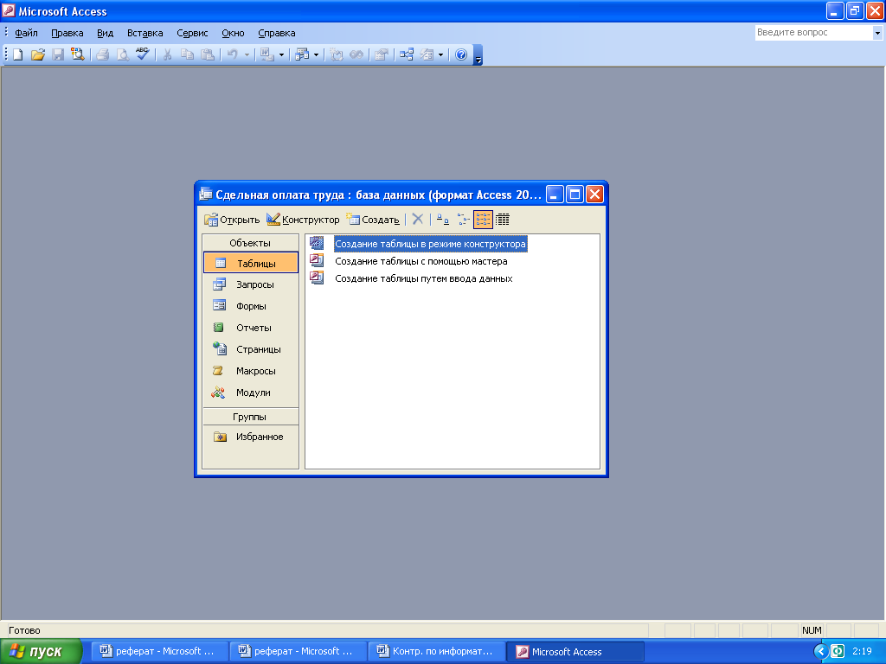The image size is (886, 664).
Task: Run the ABC spelling check
Action: pos(142,54)
